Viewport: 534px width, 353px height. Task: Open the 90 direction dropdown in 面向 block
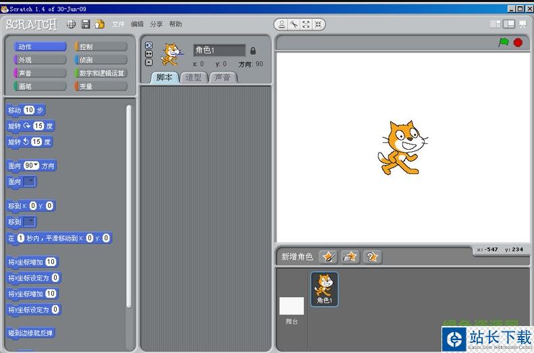coord(32,165)
